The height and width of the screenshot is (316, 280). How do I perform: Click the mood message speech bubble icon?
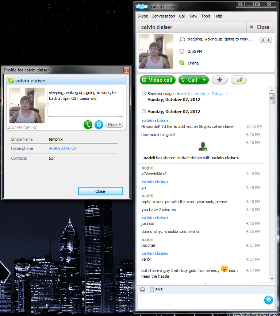point(182,39)
